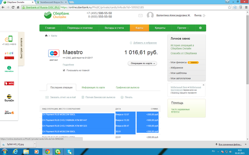
Task: Choose Beeline in quick payment panel
Action: [x=9, y=98]
